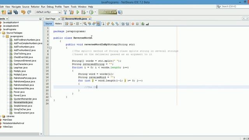The width and height of the screenshot is (249, 140).
Task: Collapse the javaprograms package node
Action: click(4, 37)
